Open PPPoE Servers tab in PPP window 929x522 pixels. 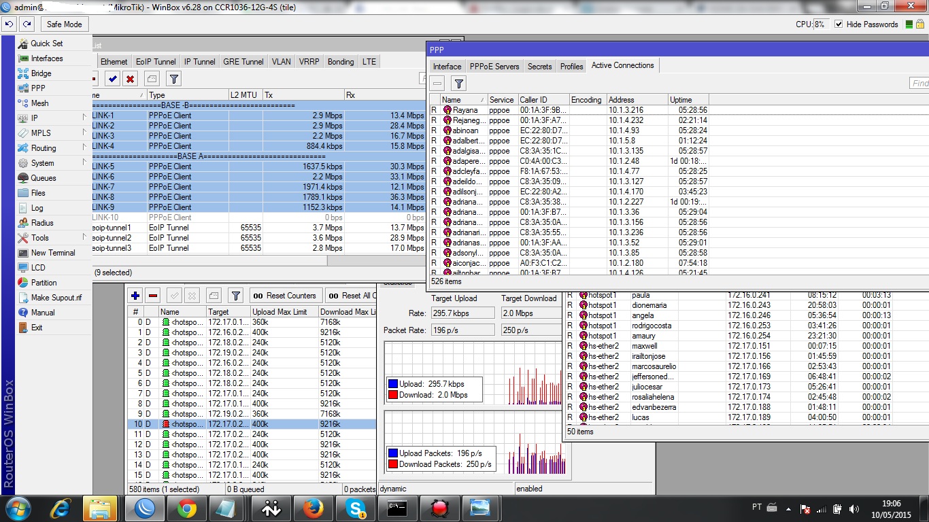[x=494, y=67]
